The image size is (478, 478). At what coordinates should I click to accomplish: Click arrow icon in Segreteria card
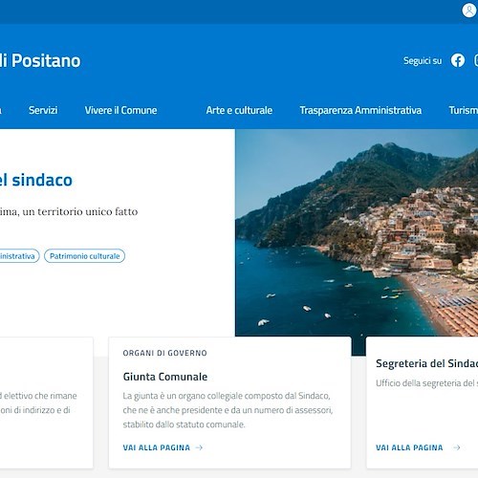click(x=457, y=447)
